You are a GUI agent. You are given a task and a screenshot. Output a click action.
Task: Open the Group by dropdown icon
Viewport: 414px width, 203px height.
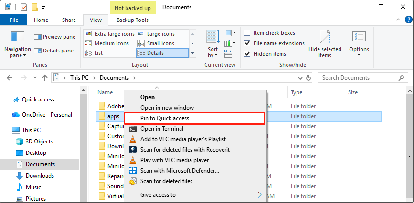point(230,33)
